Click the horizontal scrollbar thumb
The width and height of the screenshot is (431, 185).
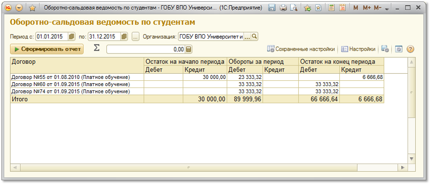188,167
